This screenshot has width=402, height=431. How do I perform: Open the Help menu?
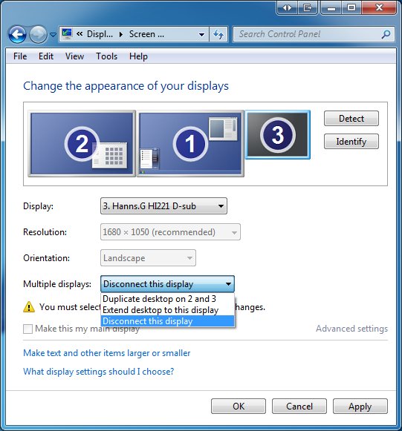(x=138, y=56)
